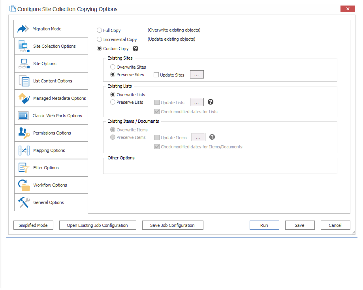Click the Migration Mode arrow icon
Screen dimensions: 363x290
coord(23,28)
